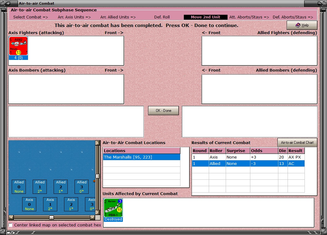327x235 pixels.
Task: Click the Allied Fighters defending box
Action: [x=260, y=51]
